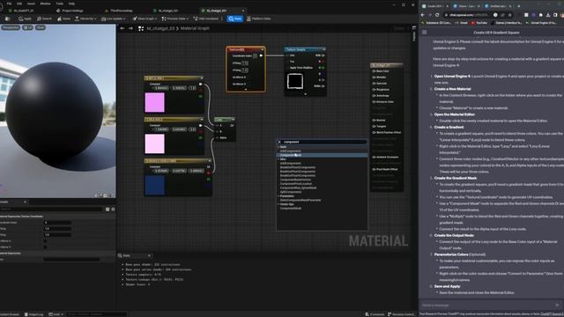Click the Material Graph breadcrumb
Screen dimensions: 564x317
point(195,28)
